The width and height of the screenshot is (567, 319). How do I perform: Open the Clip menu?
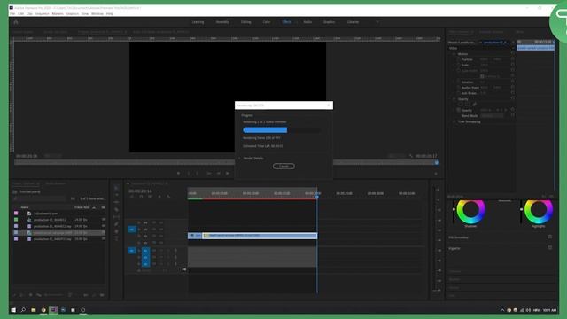click(29, 14)
